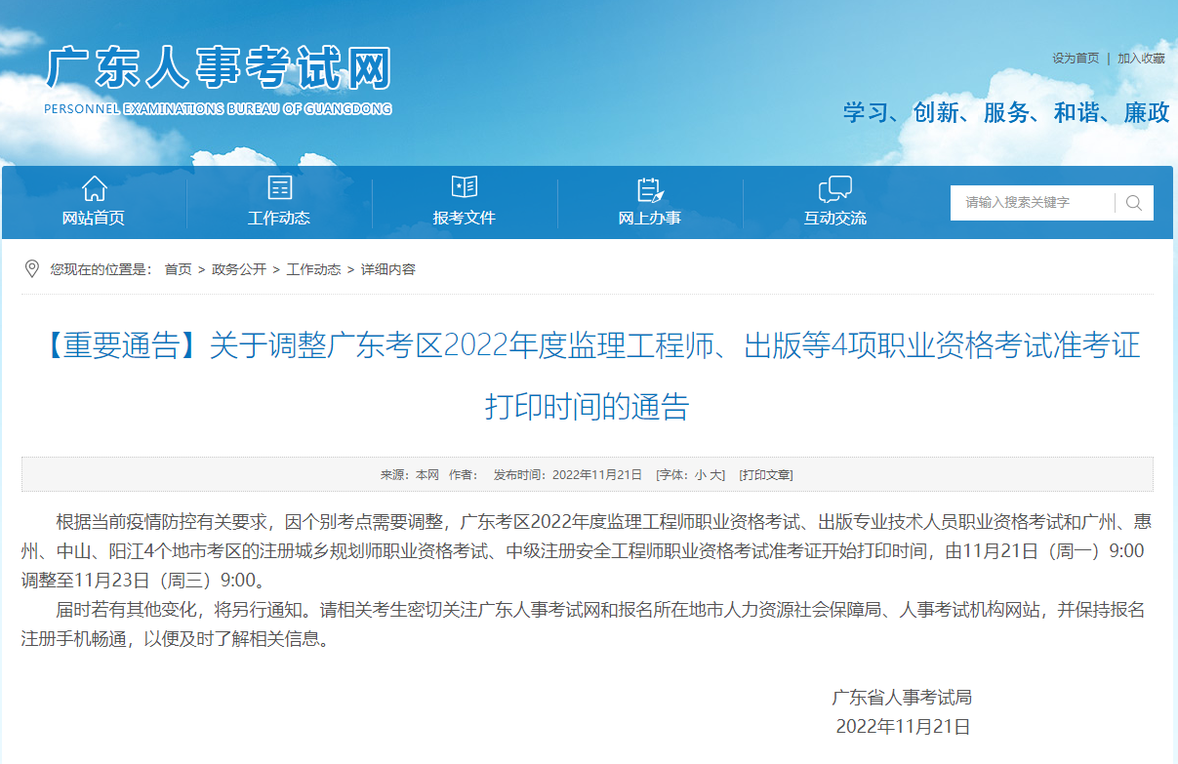1178x764 pixels.
Task: Click the open-book icon above 报考文件
Action: 465,187
